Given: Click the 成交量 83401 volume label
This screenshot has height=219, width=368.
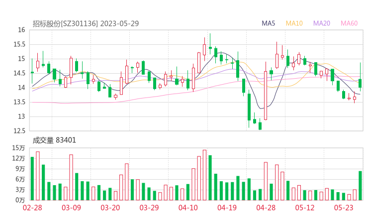Looking at the screenshot, I should point(54,140).
